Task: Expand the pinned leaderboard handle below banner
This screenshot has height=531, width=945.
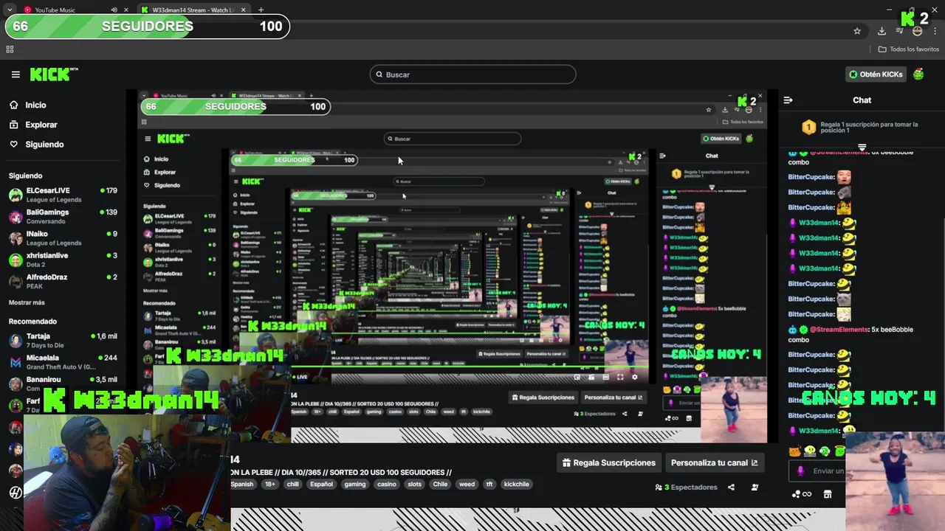Action: click(862, 147)
